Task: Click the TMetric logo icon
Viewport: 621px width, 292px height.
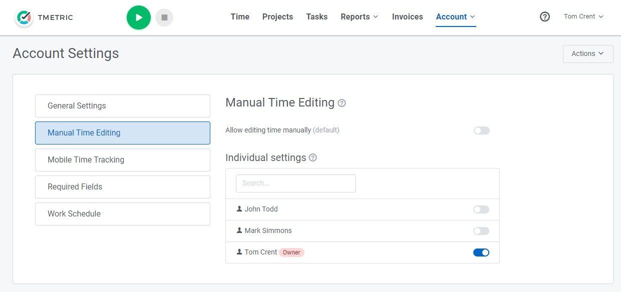Action: (x=24, y=17)
